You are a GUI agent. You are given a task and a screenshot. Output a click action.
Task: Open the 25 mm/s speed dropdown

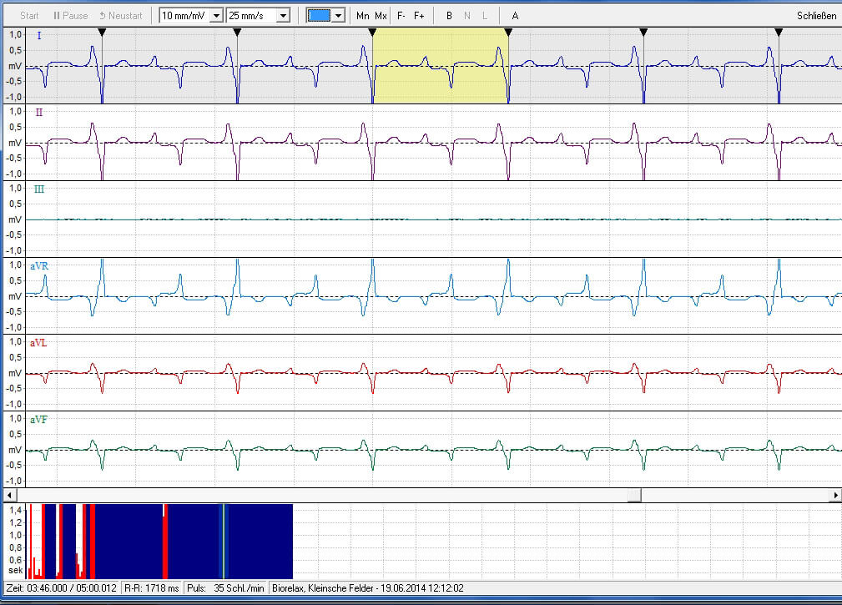[x=283, y=16]
